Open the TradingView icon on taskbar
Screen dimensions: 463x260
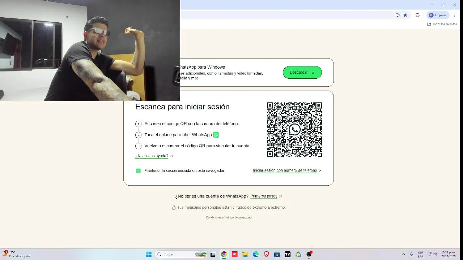pyautogui.click(x=288, y=254)
